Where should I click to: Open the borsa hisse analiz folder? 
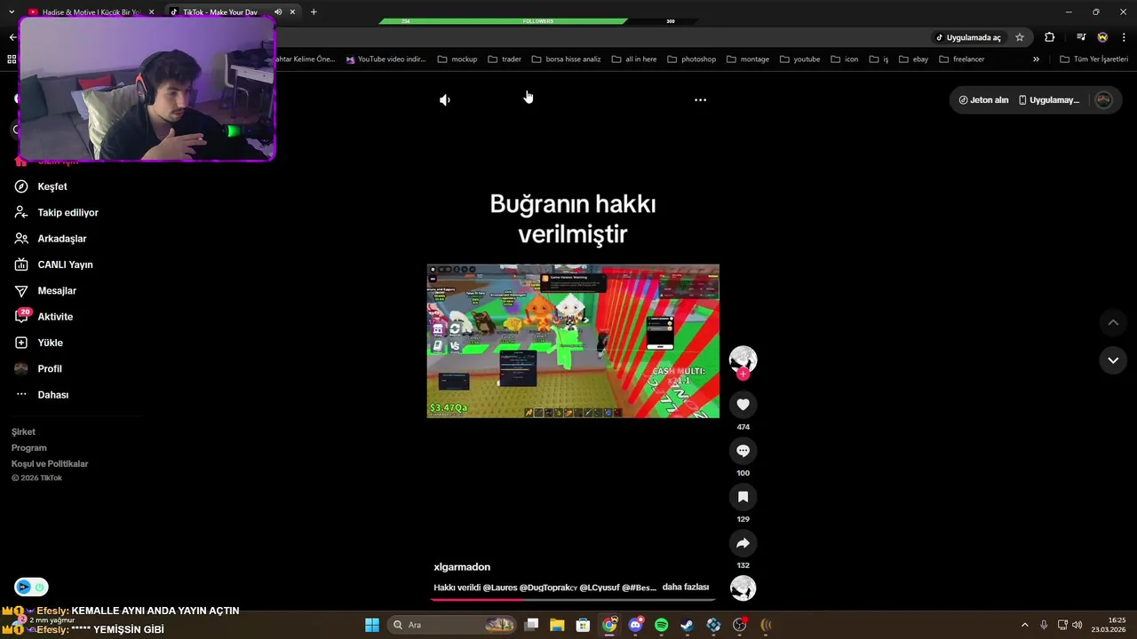point(566,59)
